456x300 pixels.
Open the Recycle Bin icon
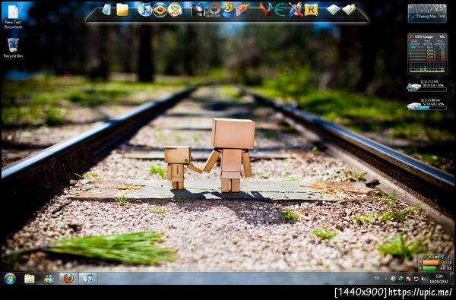13,48
